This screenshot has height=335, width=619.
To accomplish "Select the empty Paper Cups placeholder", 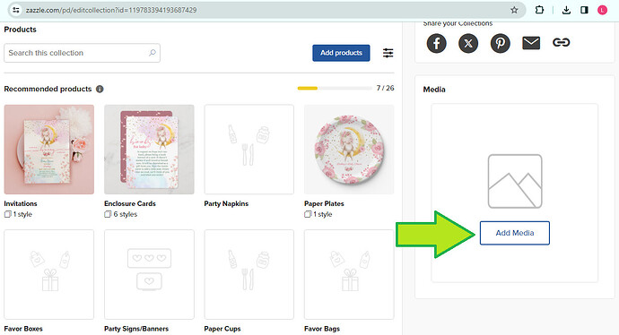I will (249, 274).
